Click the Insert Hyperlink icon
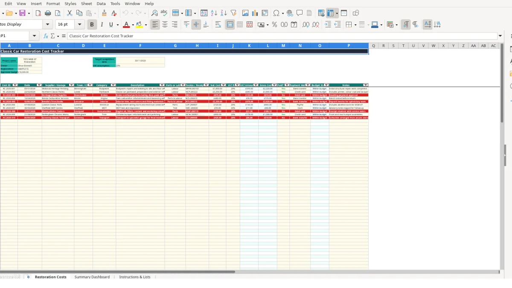The height and width of the screenshot is (288, 512). click(290, 13)
